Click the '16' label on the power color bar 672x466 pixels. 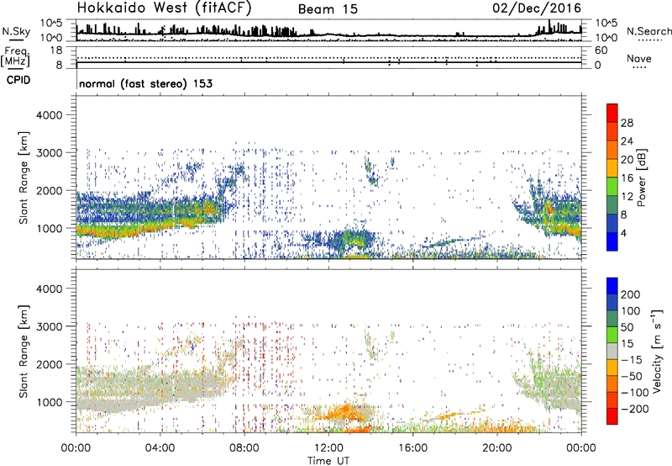click(627, 178)
